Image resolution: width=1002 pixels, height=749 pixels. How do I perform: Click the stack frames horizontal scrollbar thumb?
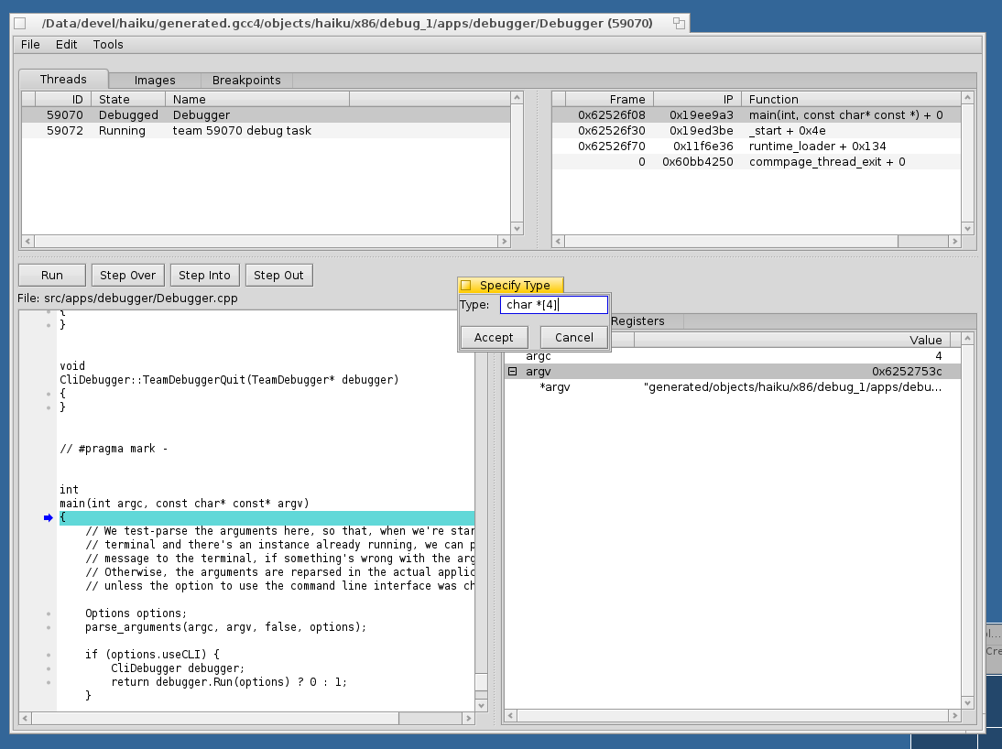(731, 242)
